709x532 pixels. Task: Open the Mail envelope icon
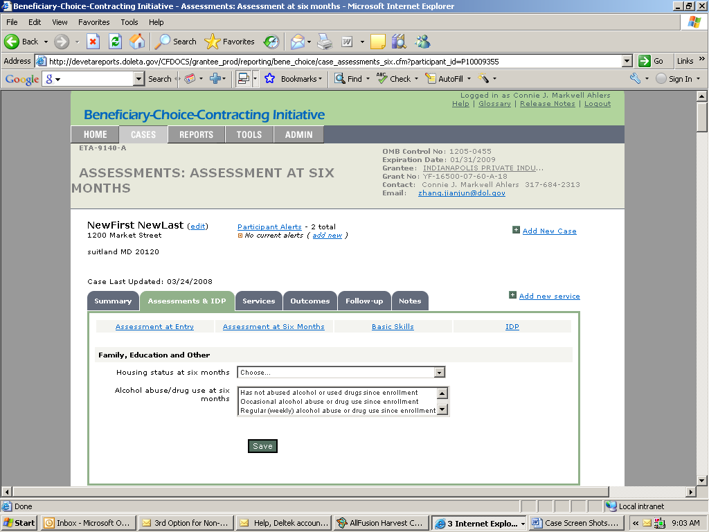298,42
